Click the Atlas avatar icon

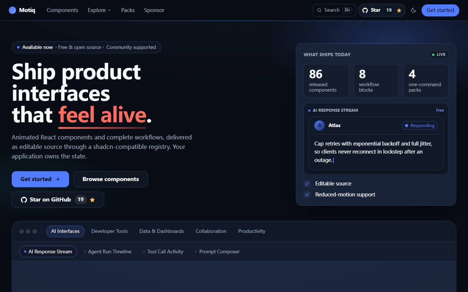(320, 126)
